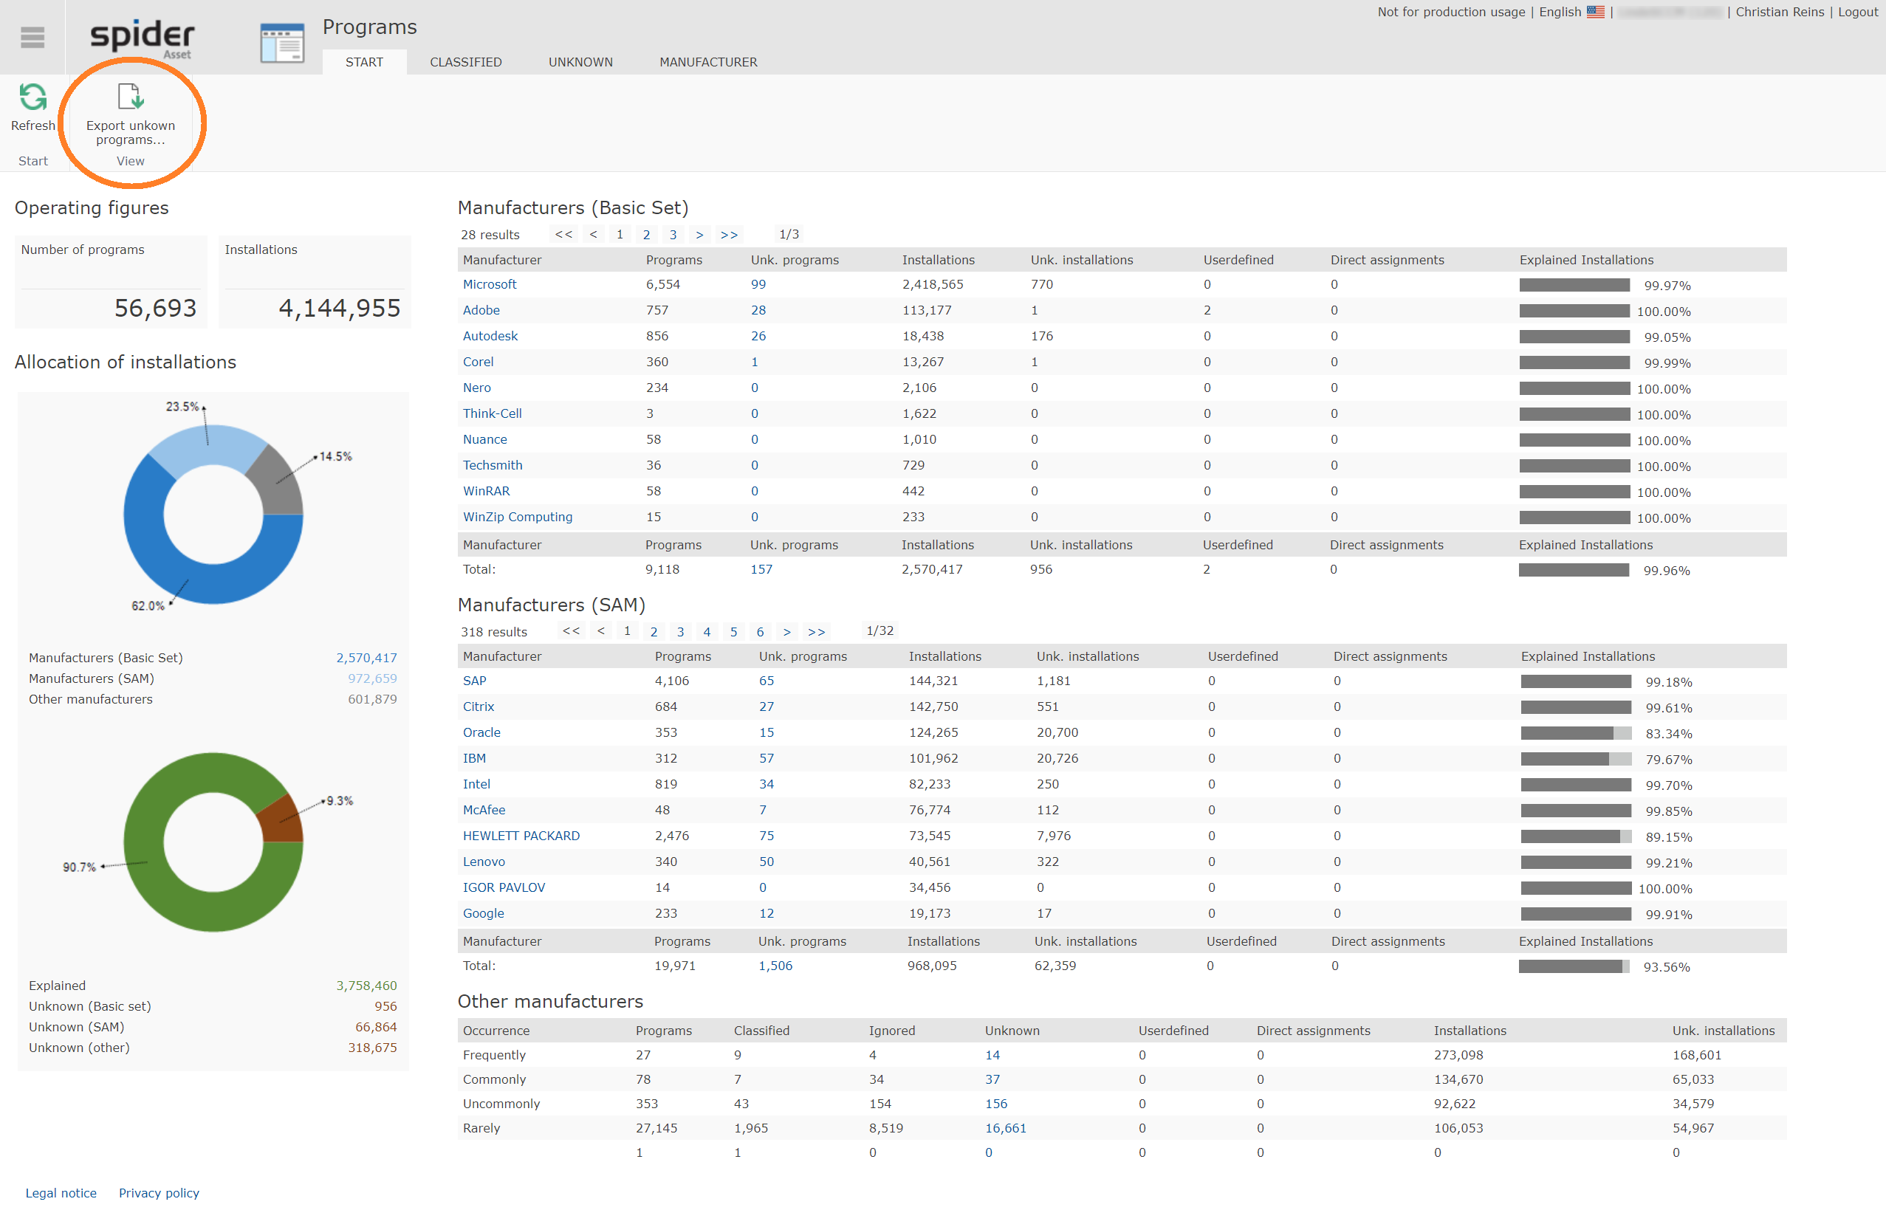Viewport: 1886px width, 1210px height.
Task: Click the Spider Asset logo
Action: point(143,38)
